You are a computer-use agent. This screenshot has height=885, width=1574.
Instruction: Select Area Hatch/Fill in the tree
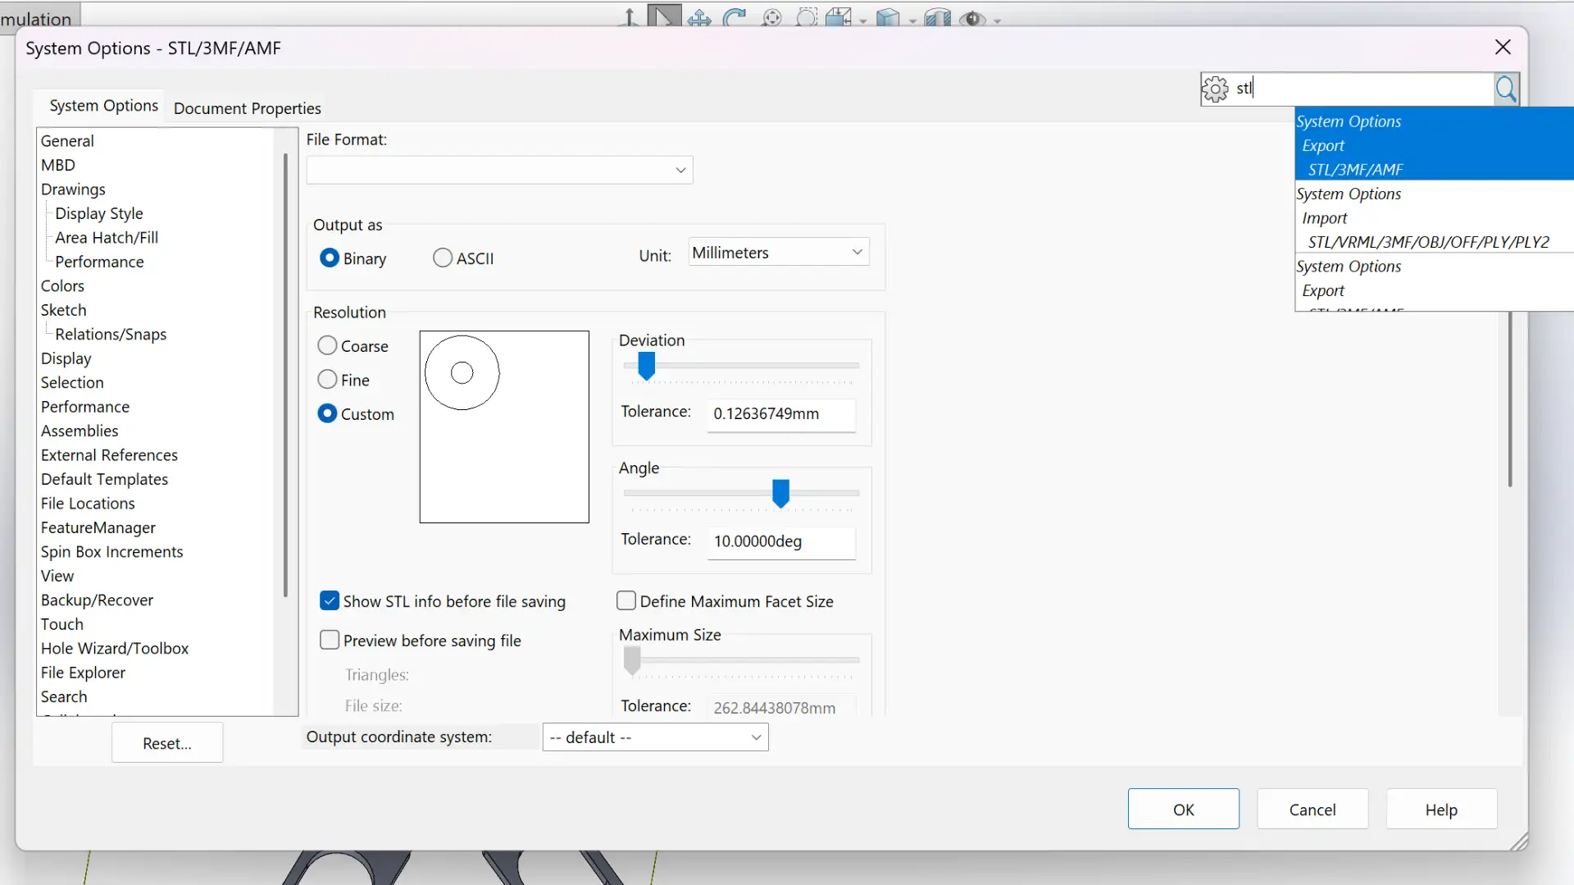(x=107, y=238)
